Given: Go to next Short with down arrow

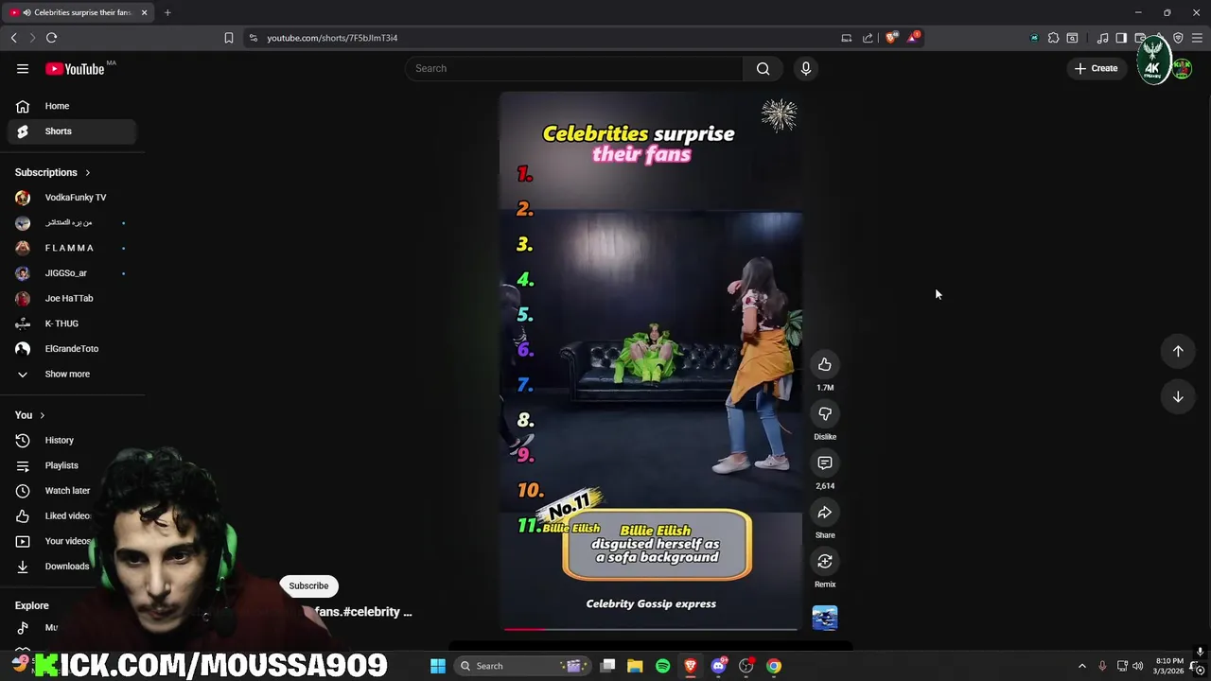Looking at the screenshot, I should [x=1178, y=397].
